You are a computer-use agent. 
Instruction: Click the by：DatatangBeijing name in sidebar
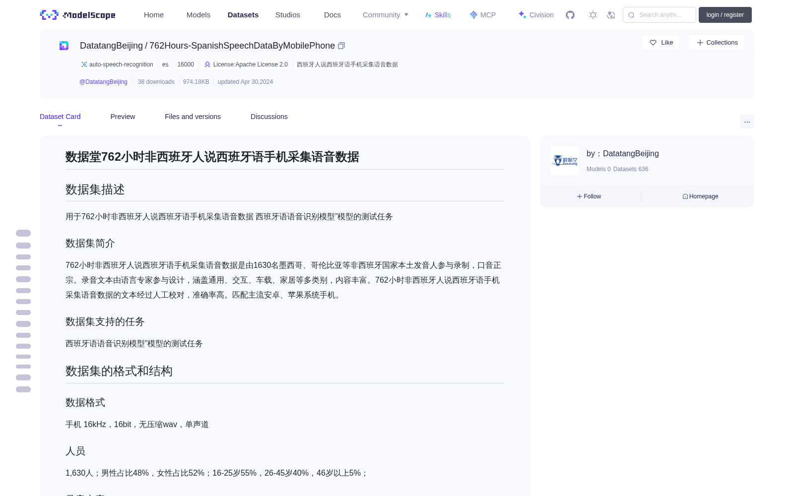pos(623,154)
